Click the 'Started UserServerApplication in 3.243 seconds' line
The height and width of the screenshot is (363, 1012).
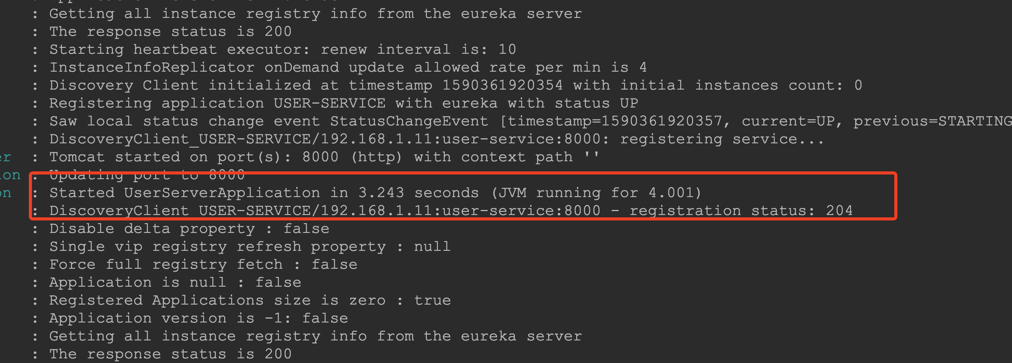pos(375,193)
